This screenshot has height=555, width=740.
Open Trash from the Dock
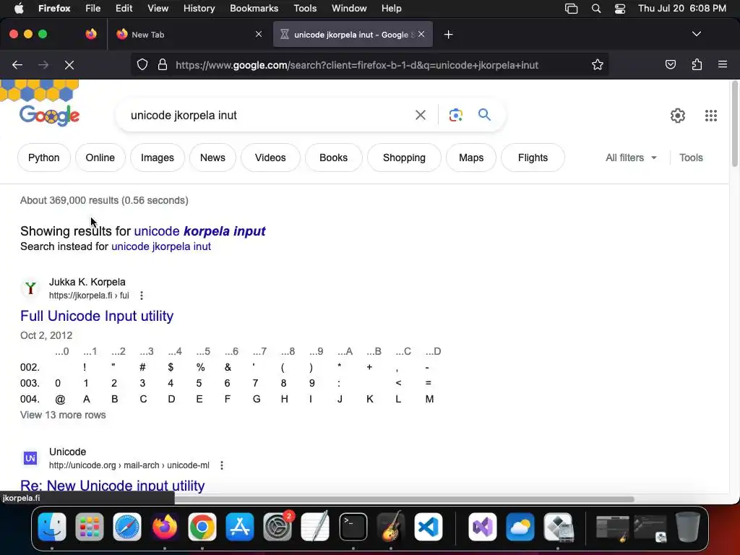pos(688,527)
